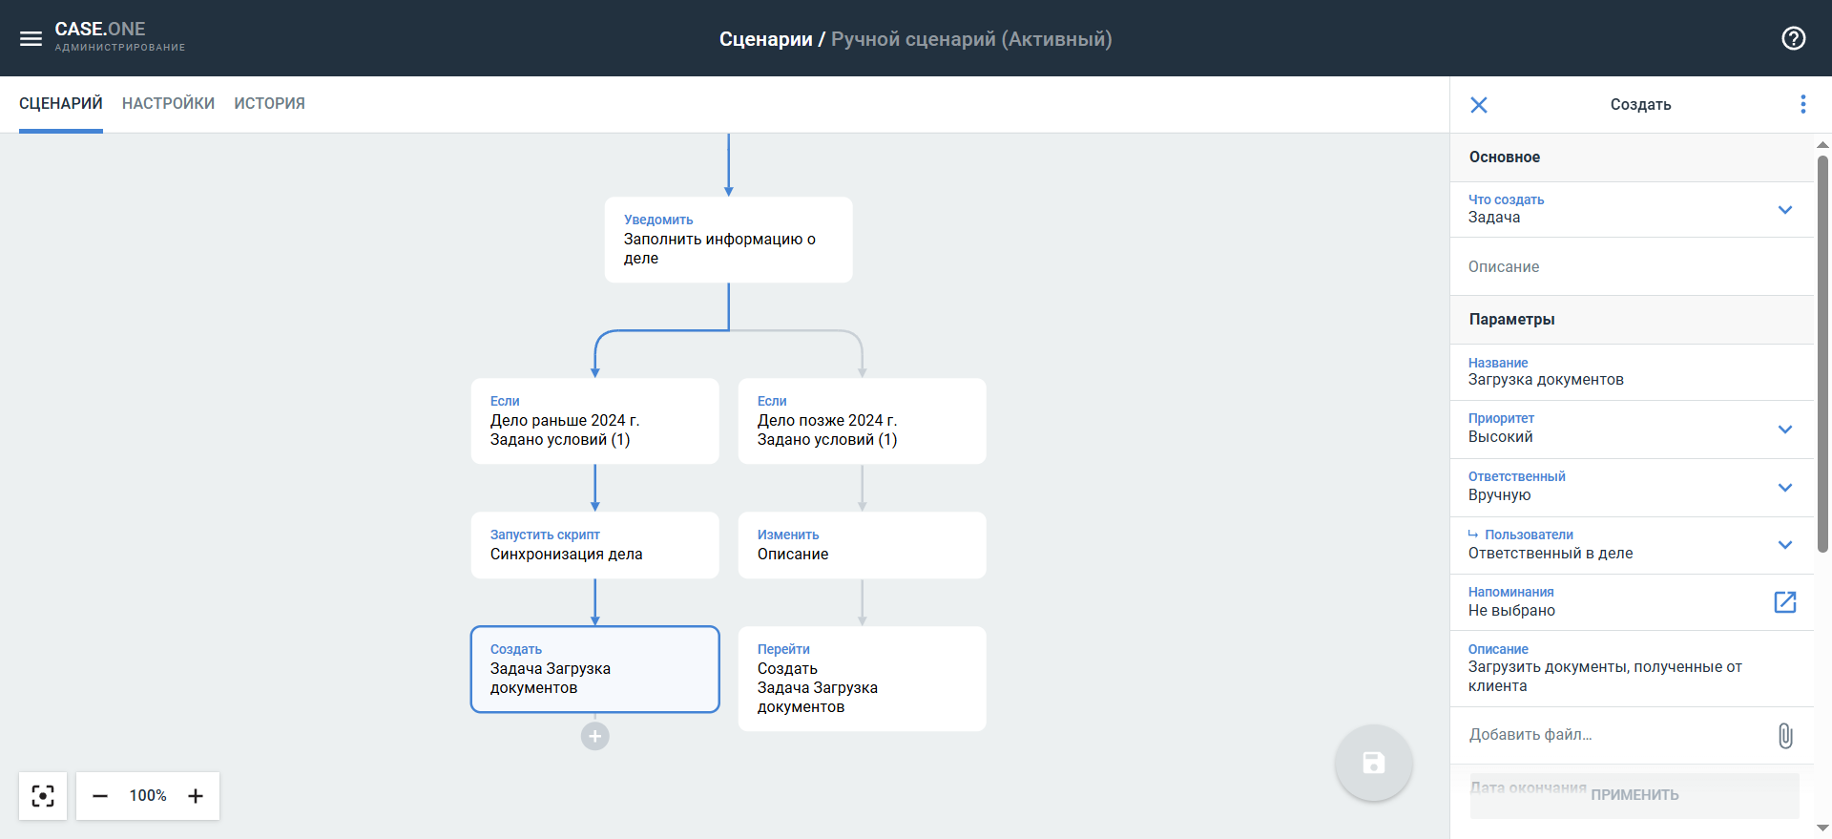Zoom out with the minus button
This screenshot has width=1832, height=839.
100,796
